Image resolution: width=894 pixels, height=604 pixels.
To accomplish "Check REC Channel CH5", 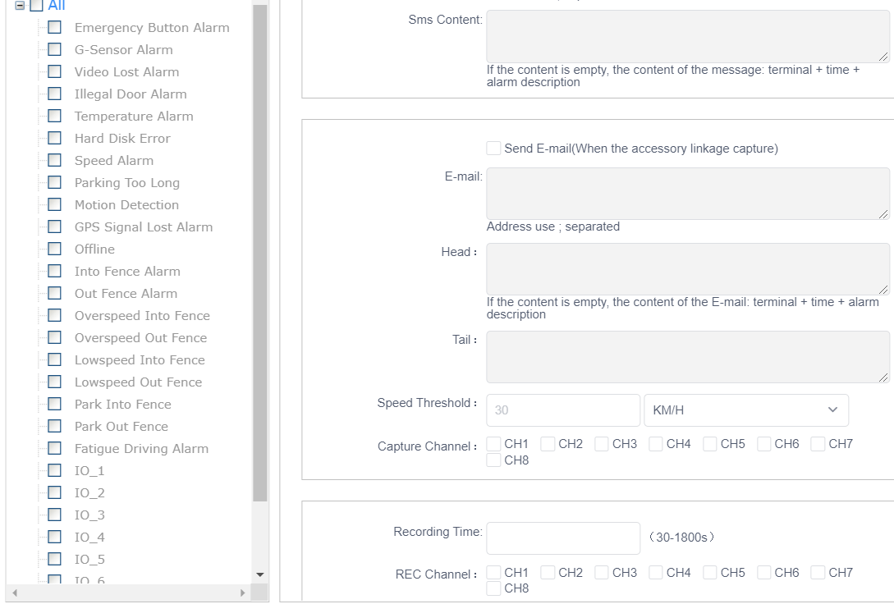I will tap(710, 572).
